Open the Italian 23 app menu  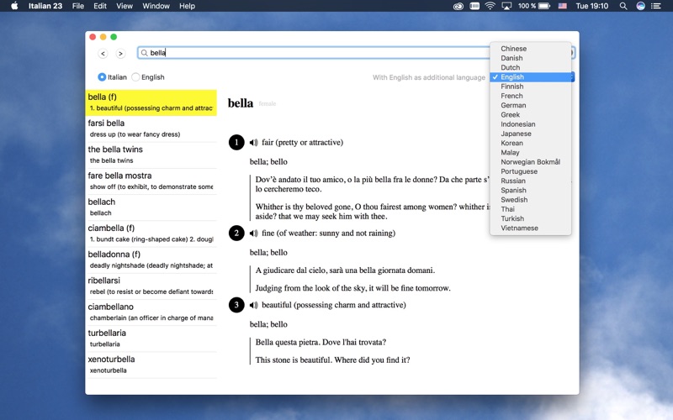point(45,6)
